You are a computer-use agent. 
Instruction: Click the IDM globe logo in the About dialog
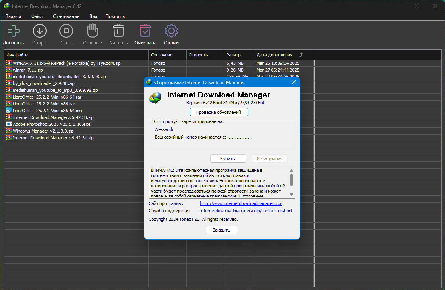(x=155, y=97)
